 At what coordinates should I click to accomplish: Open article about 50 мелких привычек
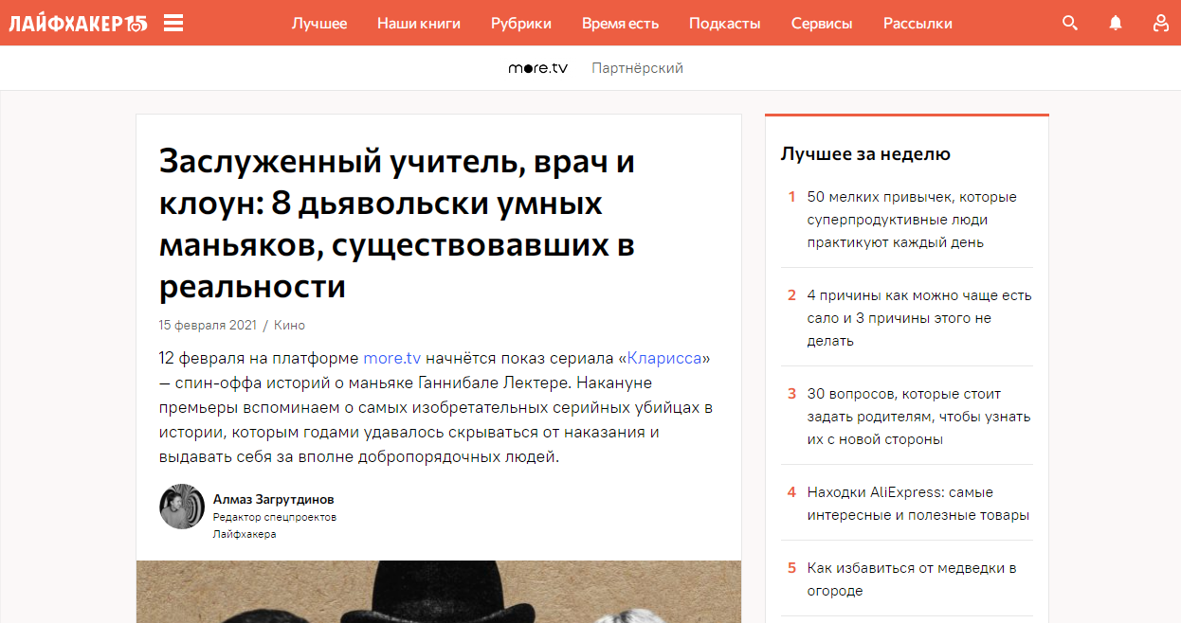click(x=912, y=220)
